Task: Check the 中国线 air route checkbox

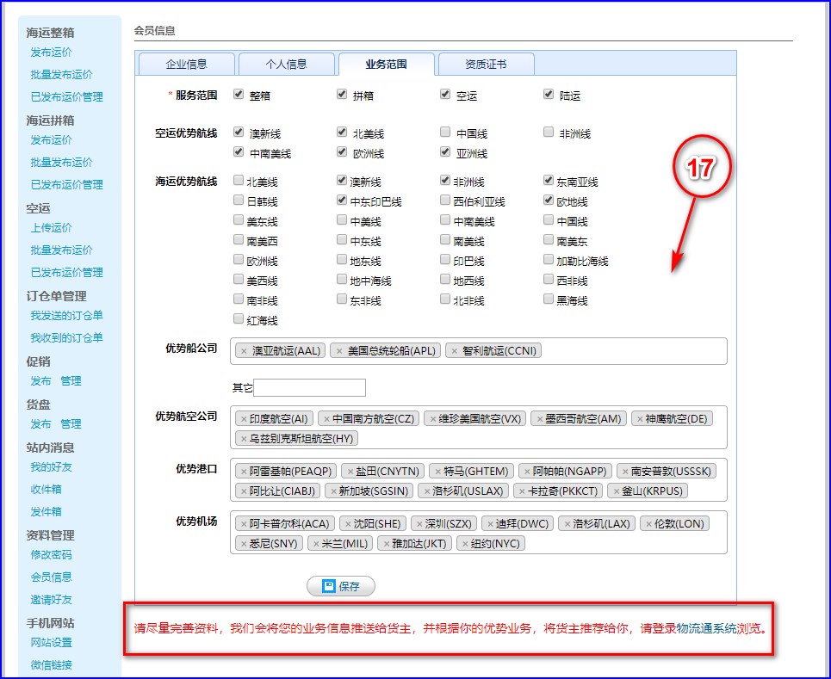Action: pos(445,132)
